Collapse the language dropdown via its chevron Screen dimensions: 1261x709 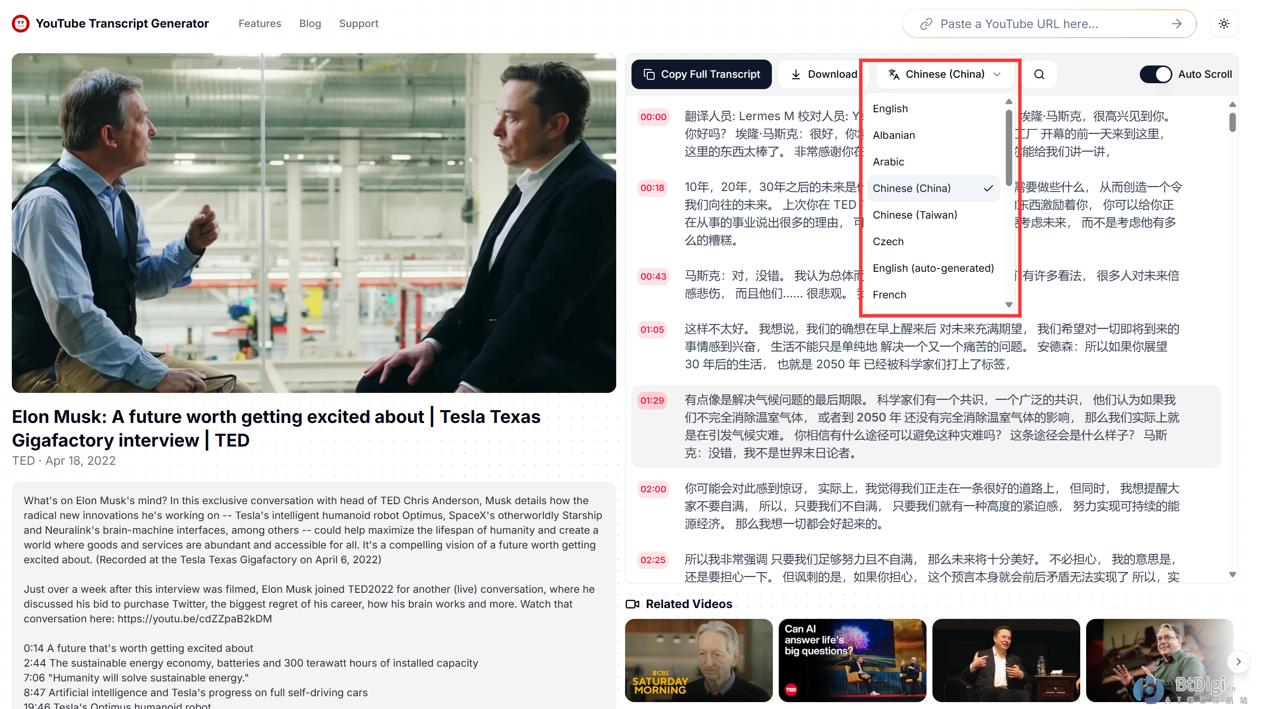997,74
